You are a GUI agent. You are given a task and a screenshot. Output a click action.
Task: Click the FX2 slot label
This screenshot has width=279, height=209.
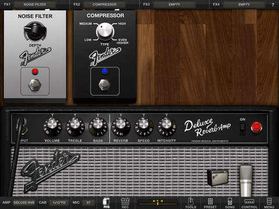pos(77,4)
